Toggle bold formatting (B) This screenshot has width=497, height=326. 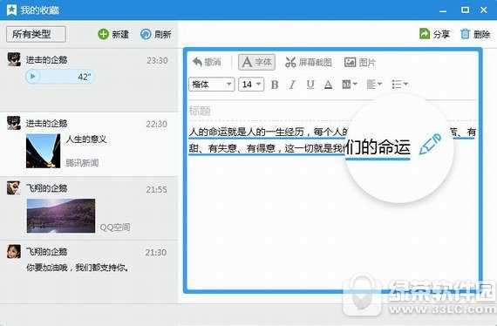tap(275, 85)
